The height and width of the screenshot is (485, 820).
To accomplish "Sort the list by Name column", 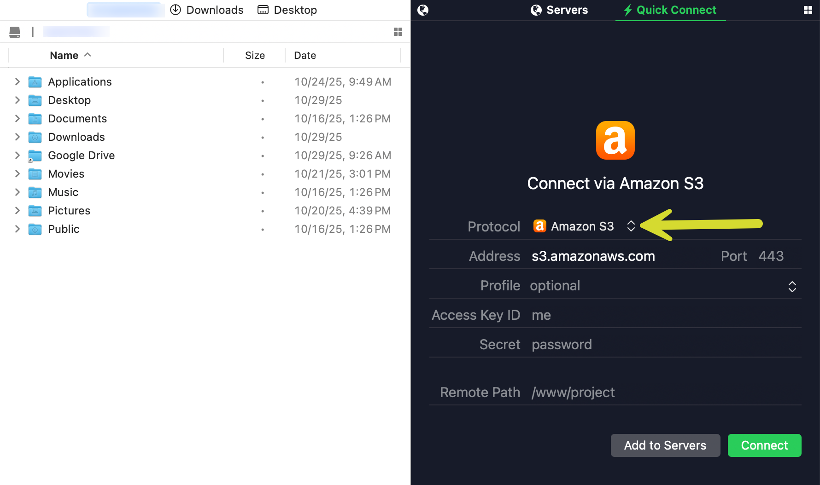I will pos(70,56).
